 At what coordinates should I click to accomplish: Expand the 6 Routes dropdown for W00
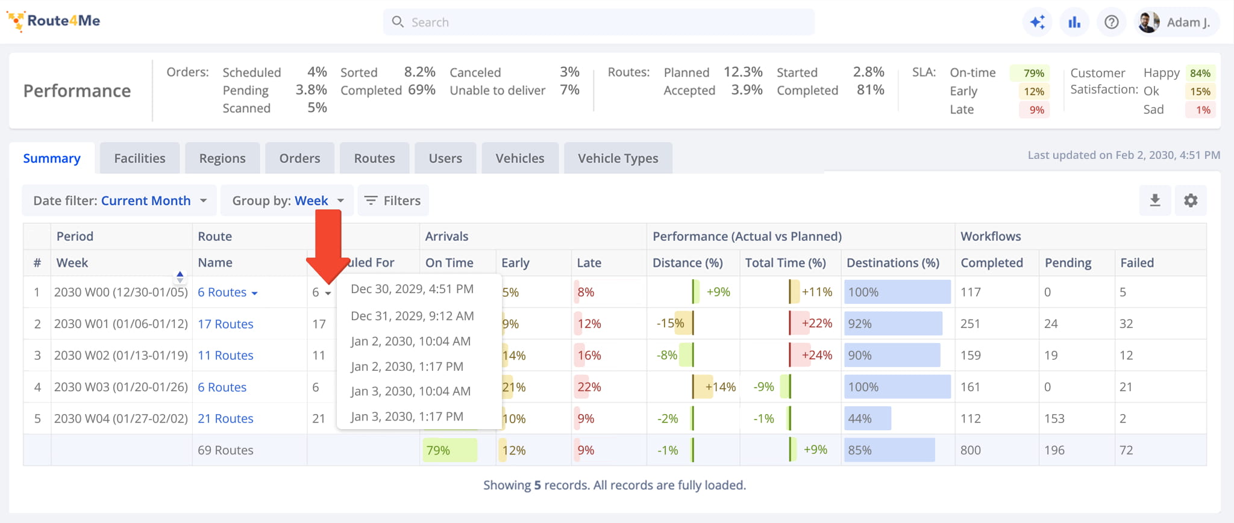click(228, 292)
